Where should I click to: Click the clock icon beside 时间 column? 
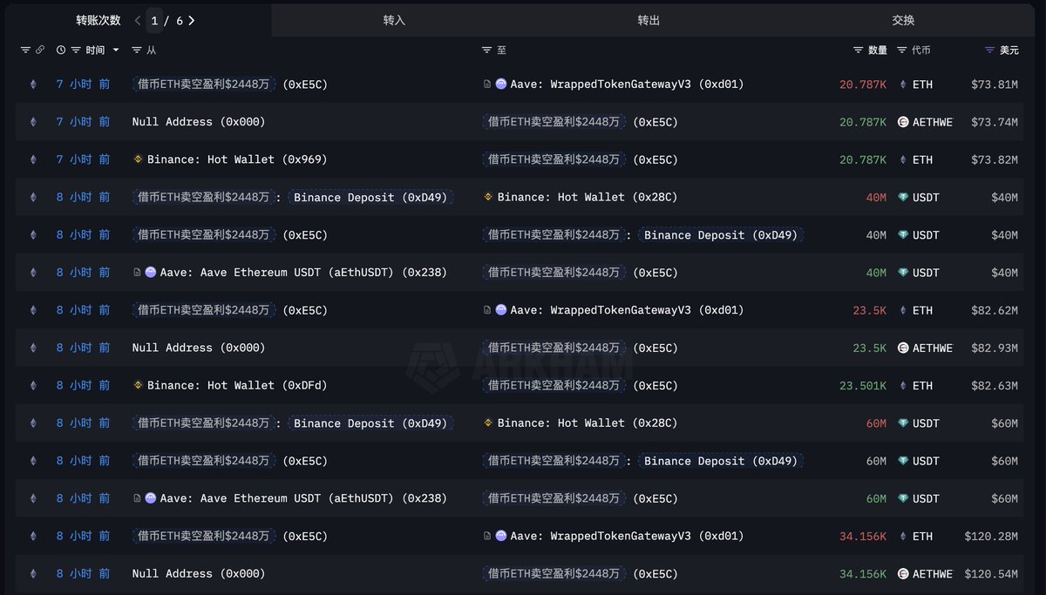click(61, 51)
